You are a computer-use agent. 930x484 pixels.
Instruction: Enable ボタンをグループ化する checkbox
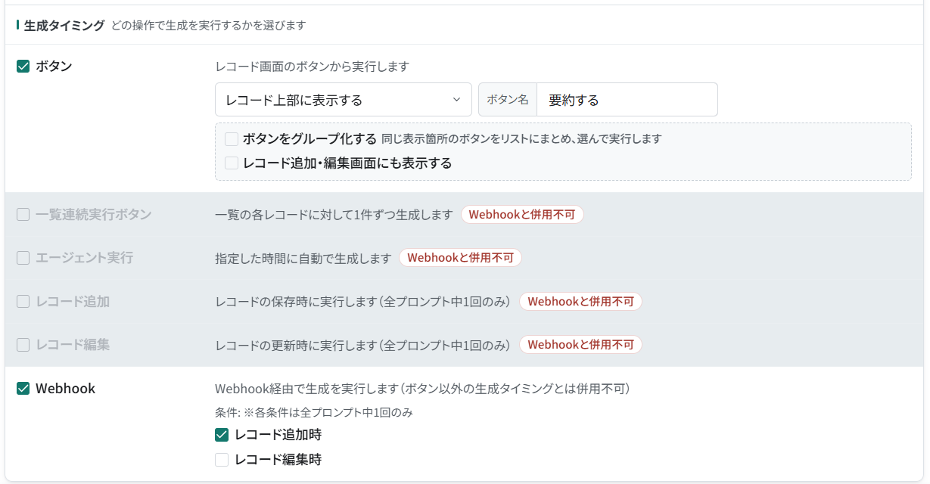(x=232, y=139)
